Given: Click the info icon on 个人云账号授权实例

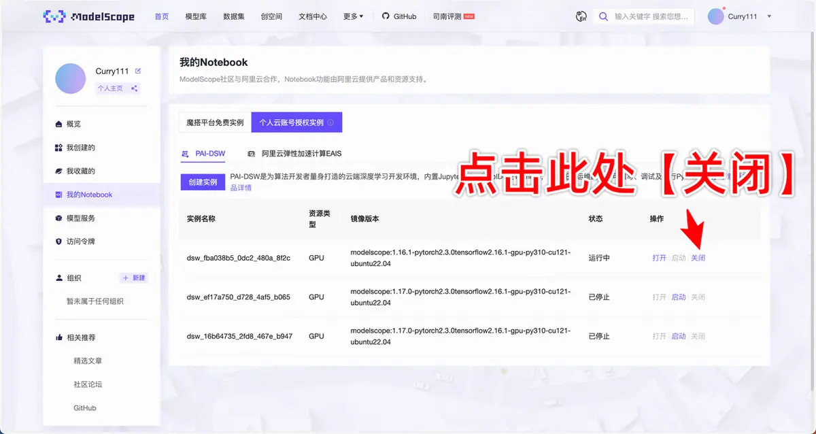Looking at the screenshot, I should [x=330, y=123].
